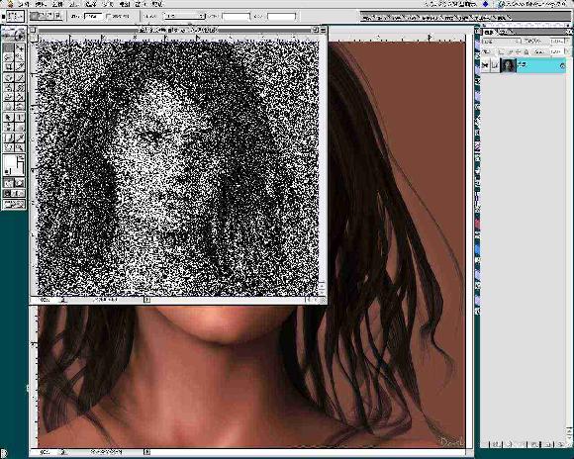Click the zoom percentage field of noisy window

(x=45, y=300)
